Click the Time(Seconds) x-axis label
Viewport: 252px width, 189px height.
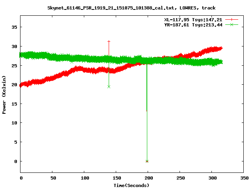[x=132, y=185]
